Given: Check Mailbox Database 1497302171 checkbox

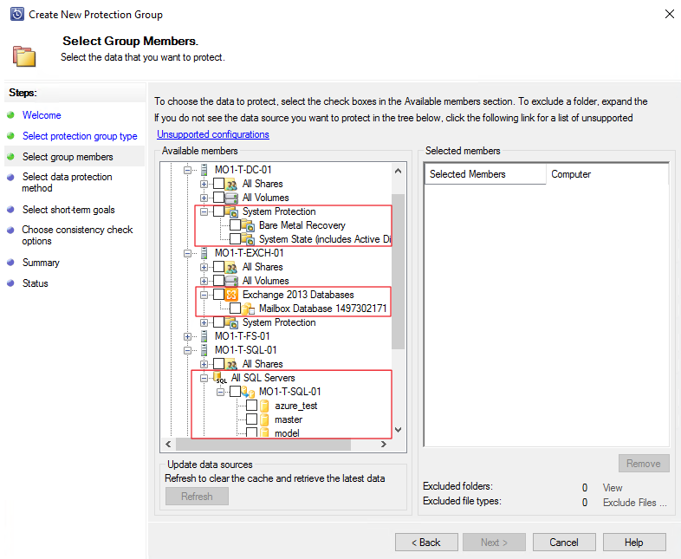Looking at the screenshot, I should (x=236, y=309).
